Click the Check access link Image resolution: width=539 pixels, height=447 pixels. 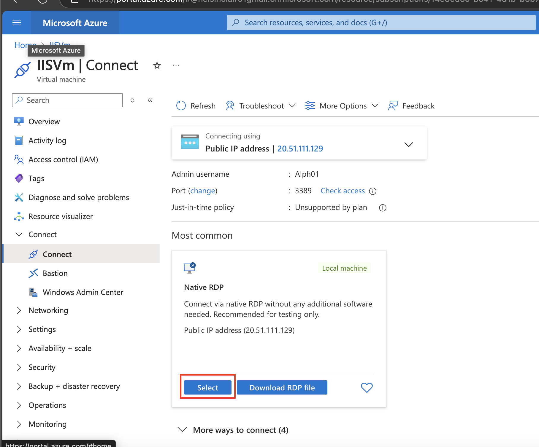click(343, 191)
